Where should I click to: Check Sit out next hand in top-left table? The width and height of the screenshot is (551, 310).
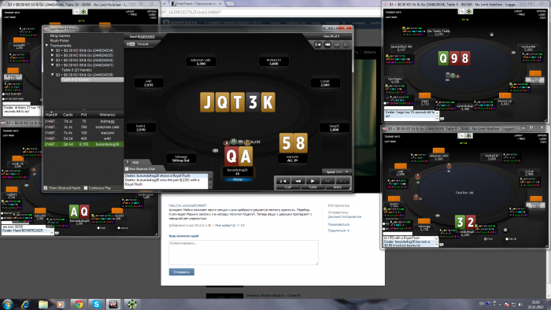coord(4,99)
